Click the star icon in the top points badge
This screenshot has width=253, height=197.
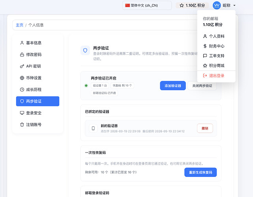point(182,6)
